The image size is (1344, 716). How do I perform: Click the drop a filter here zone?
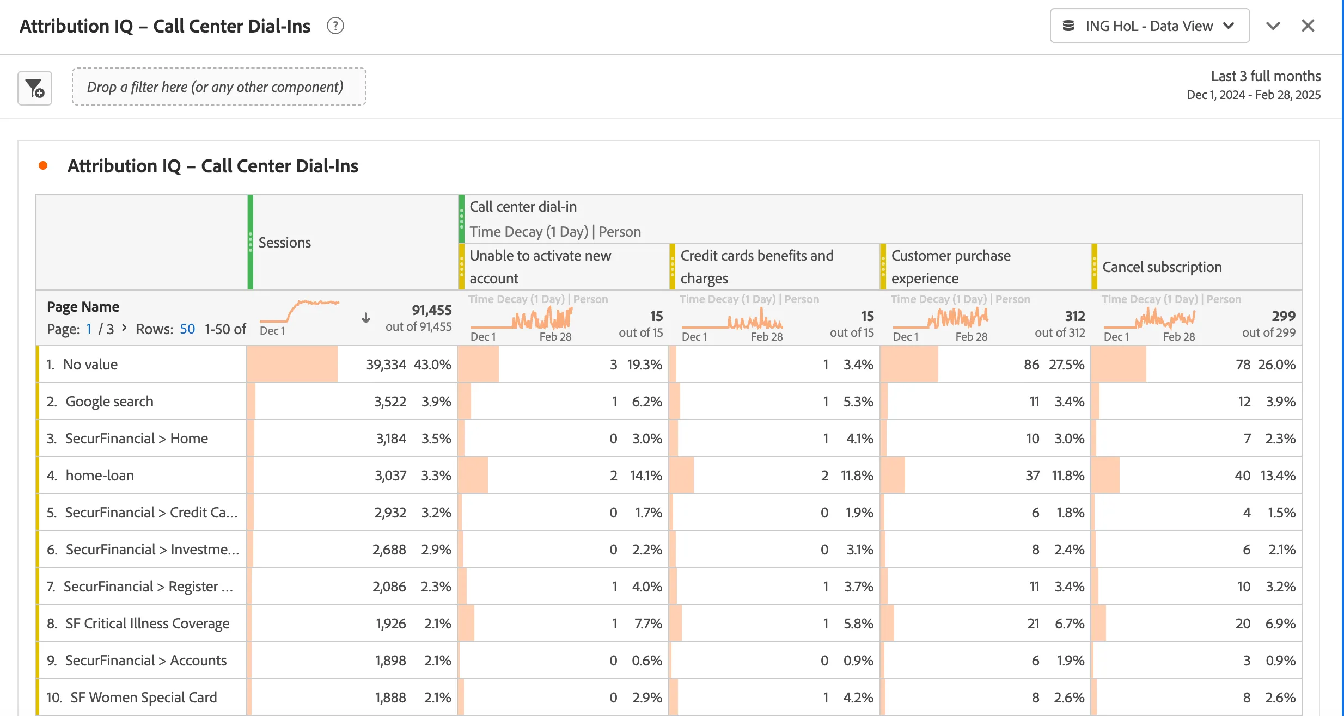[219, 87]
